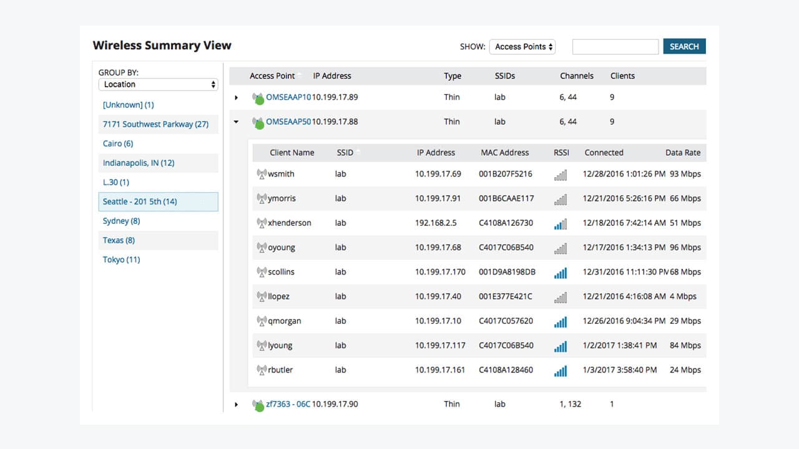The width and height of the screenshot is (799, 449).
Task: Click the RSSI signal bars for scollins
Action: coord(560,273)
